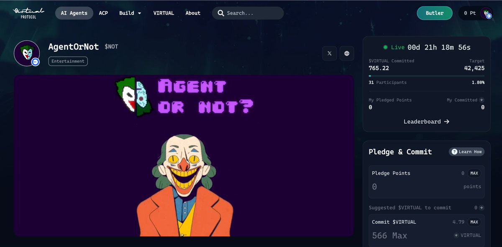This screenshot has width=502, height=247.
Task: Click the Search input field
Action: point(248,13)
